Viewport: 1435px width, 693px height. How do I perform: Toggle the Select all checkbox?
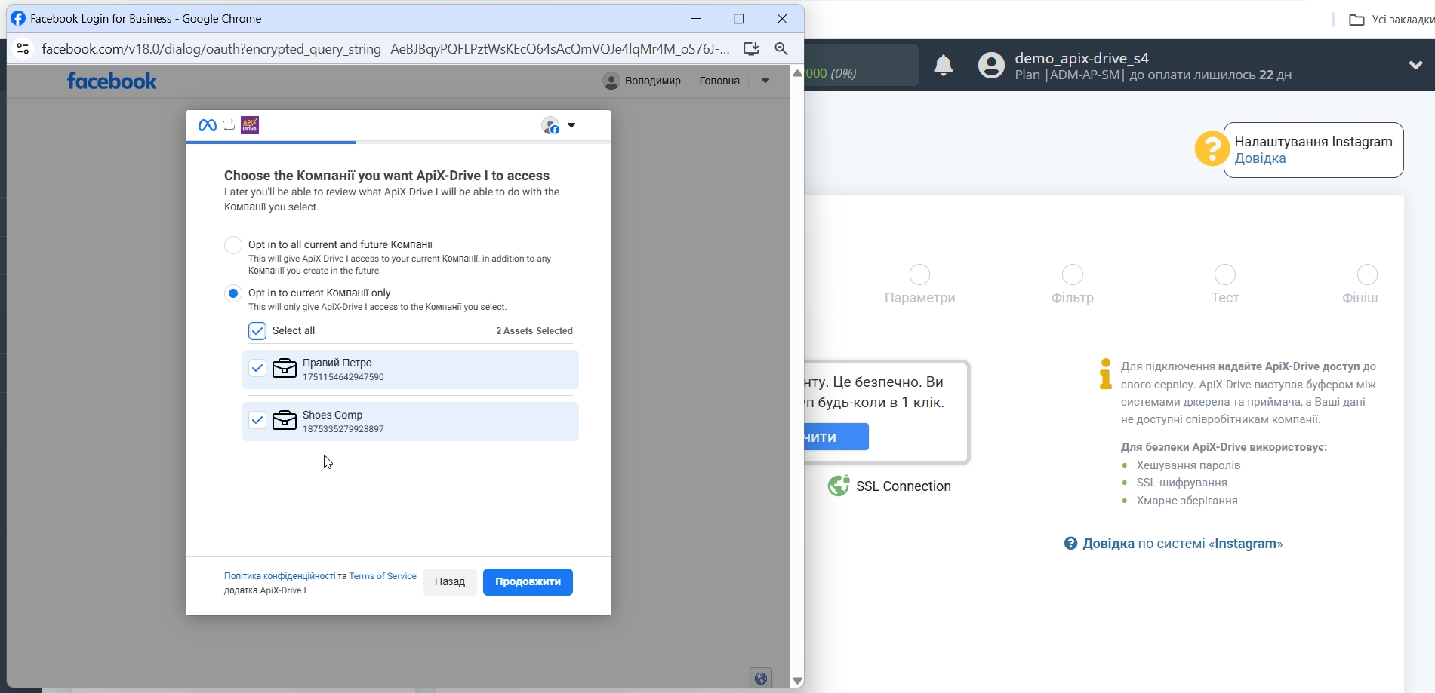pyautogui.click(x=257, y=331)
